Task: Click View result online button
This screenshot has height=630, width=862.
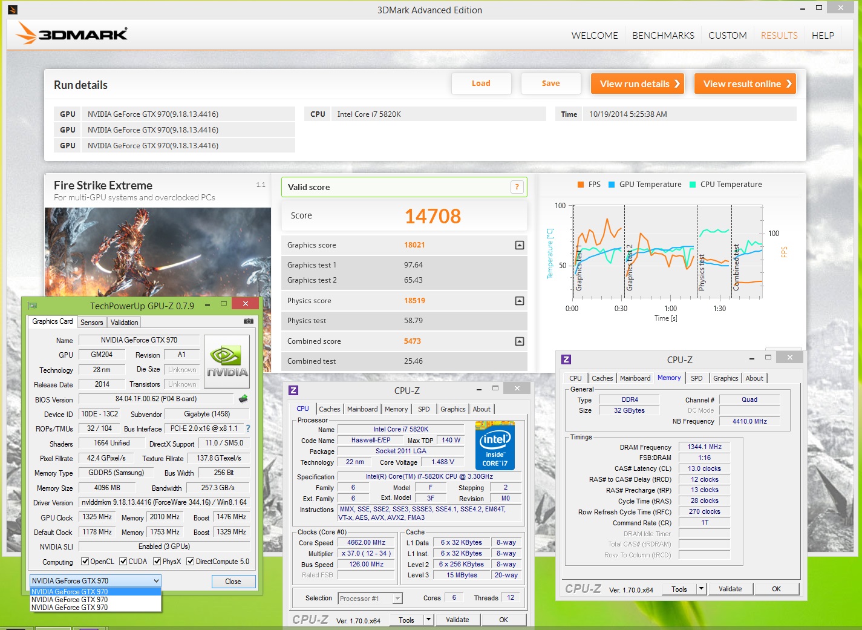Action: (745, 84)
